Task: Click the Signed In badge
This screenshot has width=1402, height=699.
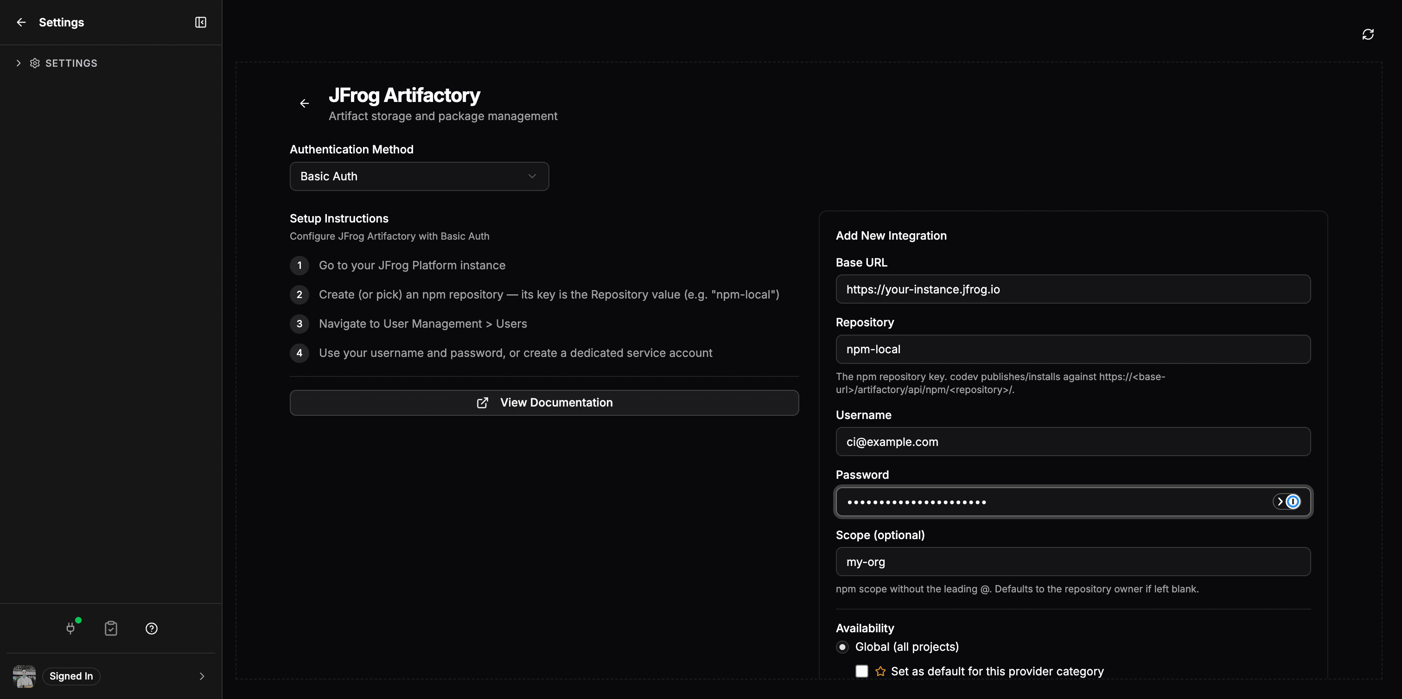Action: click(71, 676)
